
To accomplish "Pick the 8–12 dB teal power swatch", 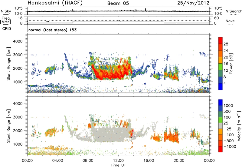I will click(221, 74).
